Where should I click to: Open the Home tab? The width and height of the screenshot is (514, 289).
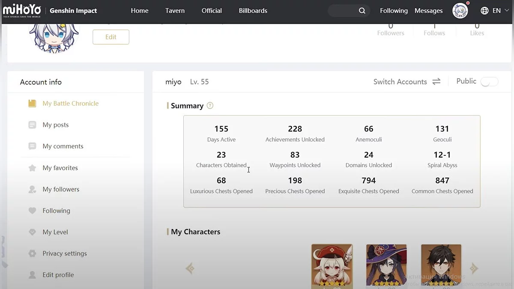point(140,11)
